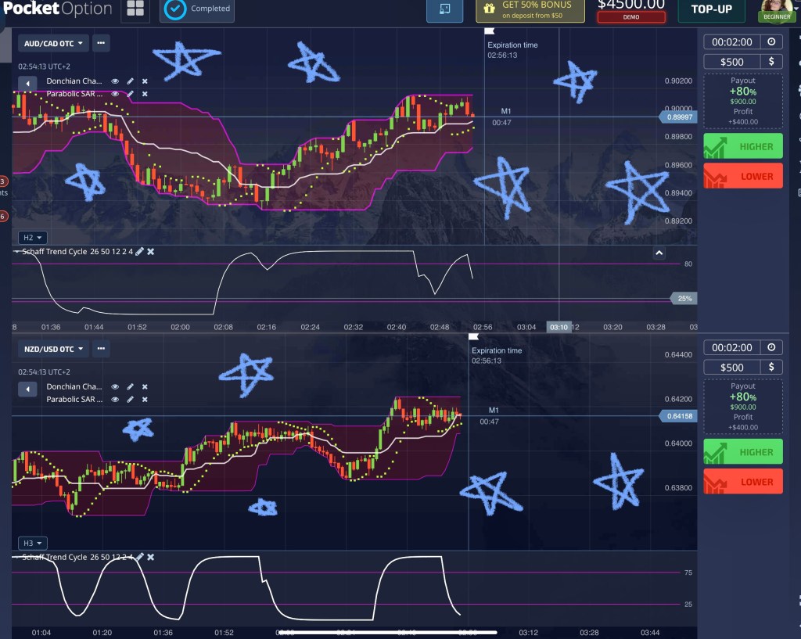This screenshot has width=801, height=639.
Task: Click the blue chart layout icon in the top bar
Action: [x=444, y=12]
